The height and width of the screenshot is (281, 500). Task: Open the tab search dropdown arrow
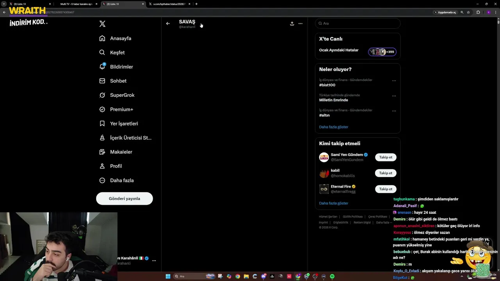click(x=4, y=4)
